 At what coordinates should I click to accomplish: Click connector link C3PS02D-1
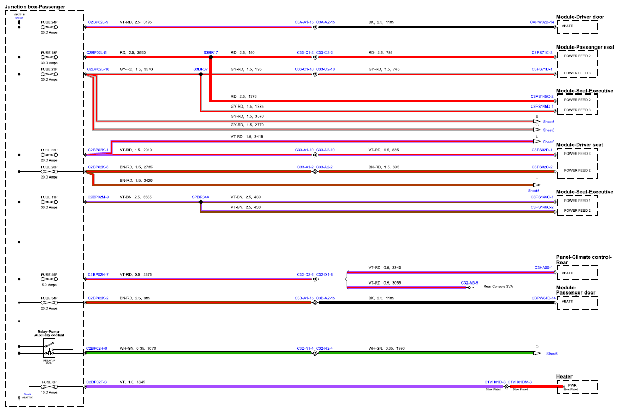click(542, 150)
